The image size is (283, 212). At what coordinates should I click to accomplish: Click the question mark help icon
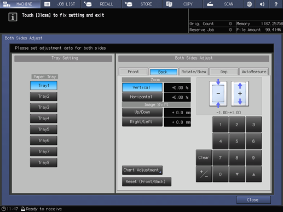[276, 4]
